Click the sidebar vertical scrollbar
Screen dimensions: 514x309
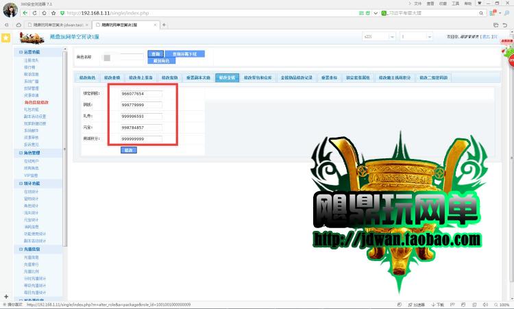[x=64, y=147]
